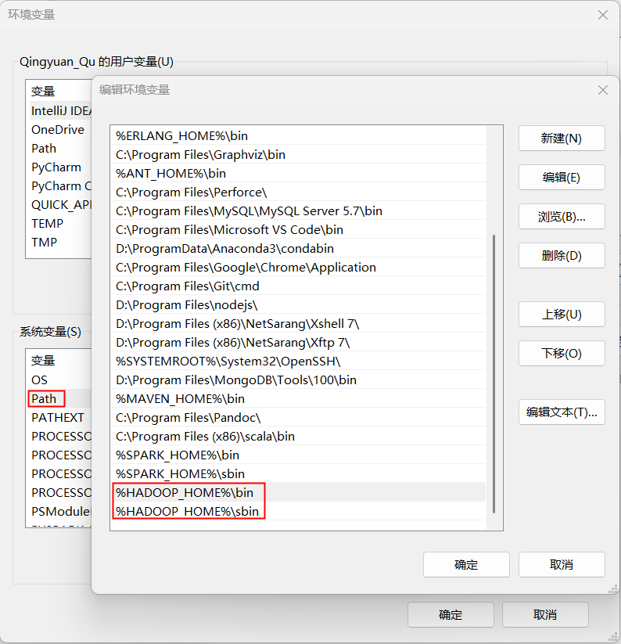Select the C:\Program Files\Git\cmd entry
The image size is (621, 644).
pos(298,286)
